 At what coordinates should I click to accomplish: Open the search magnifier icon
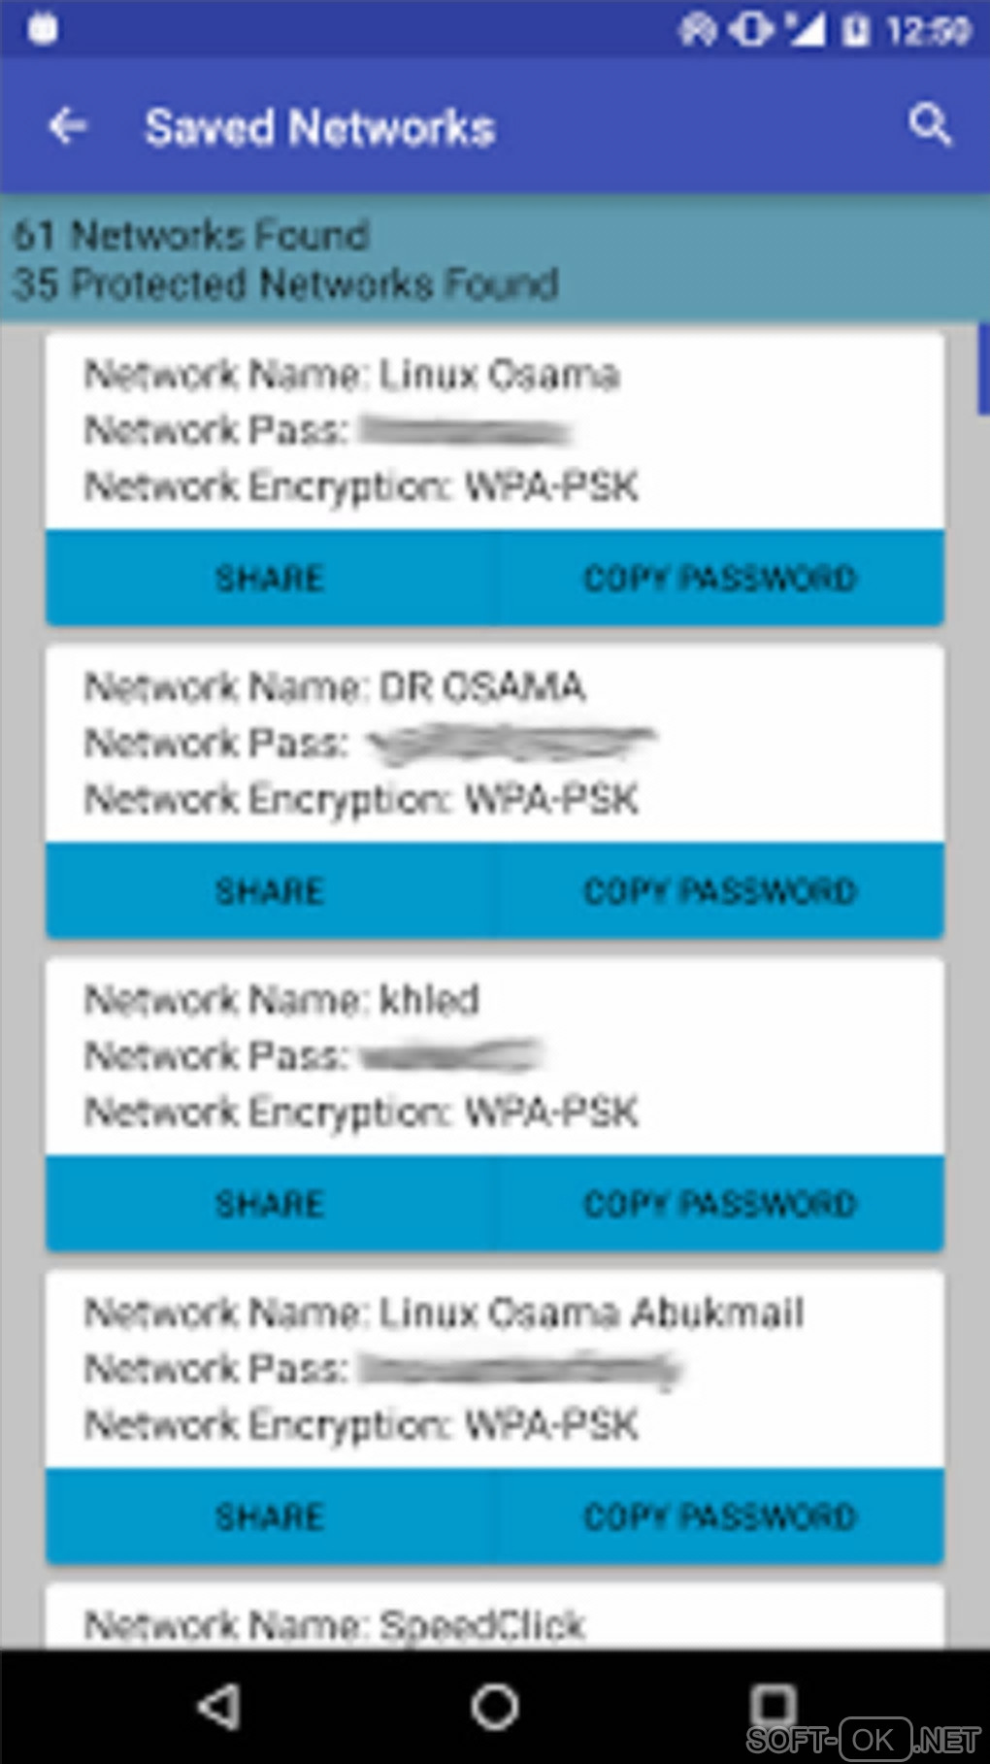(x=929, y=126)
